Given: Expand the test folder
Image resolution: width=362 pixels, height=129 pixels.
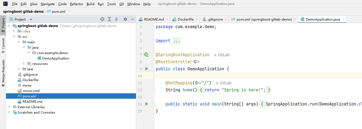Looking at the screenshot, I should point(19,69).
